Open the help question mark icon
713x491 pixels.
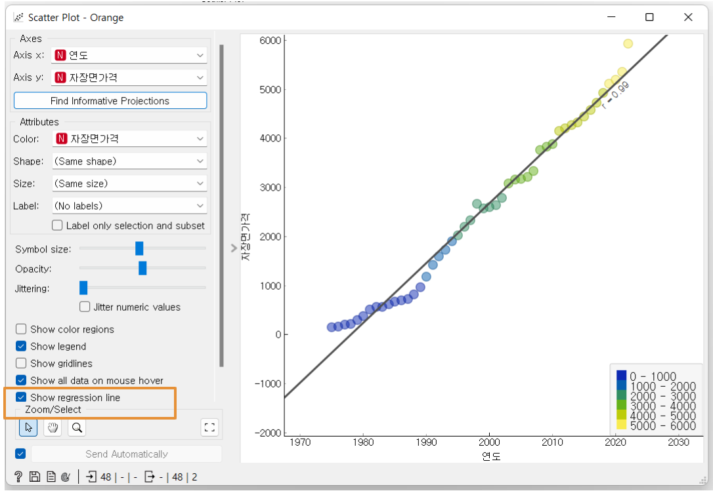pyautogui.click(x=18, y=477)
